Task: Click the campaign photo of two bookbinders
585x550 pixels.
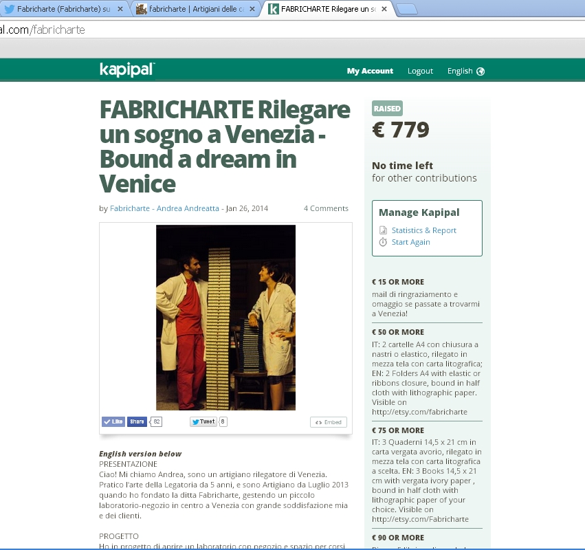Action: tap(225, 317)
